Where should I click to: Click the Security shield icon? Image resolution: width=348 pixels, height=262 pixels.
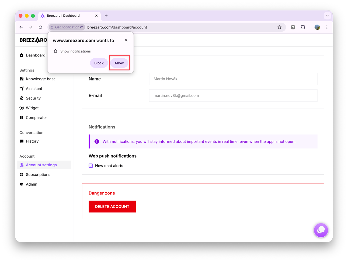tap(22, 98)
